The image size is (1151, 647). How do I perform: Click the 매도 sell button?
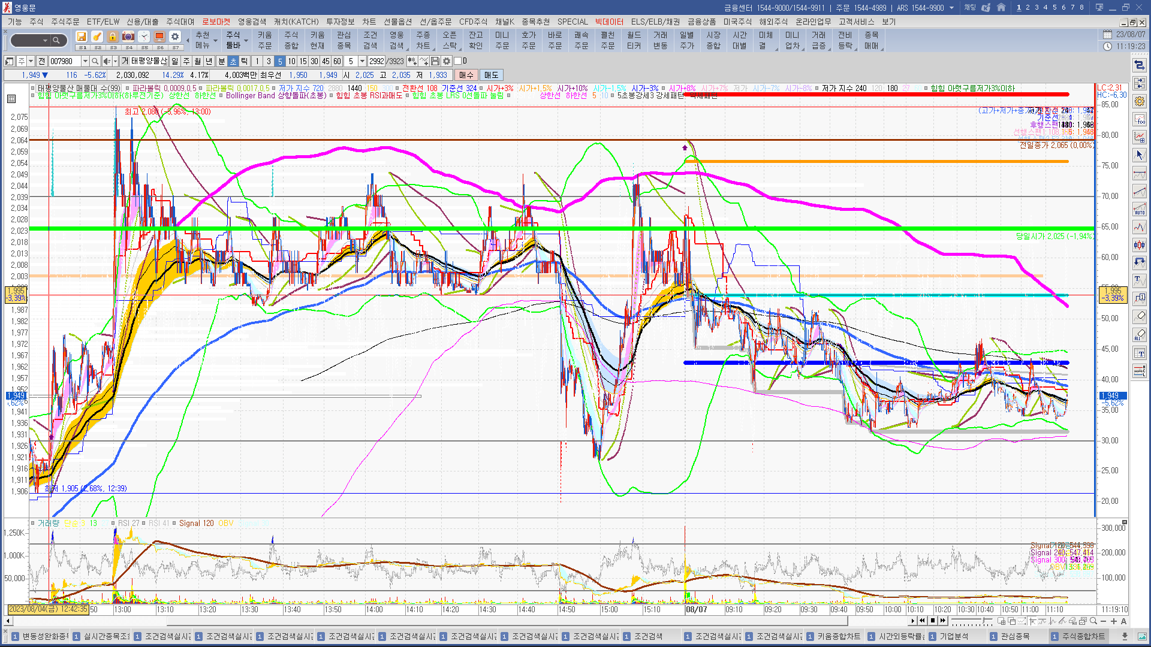[491, 75]
